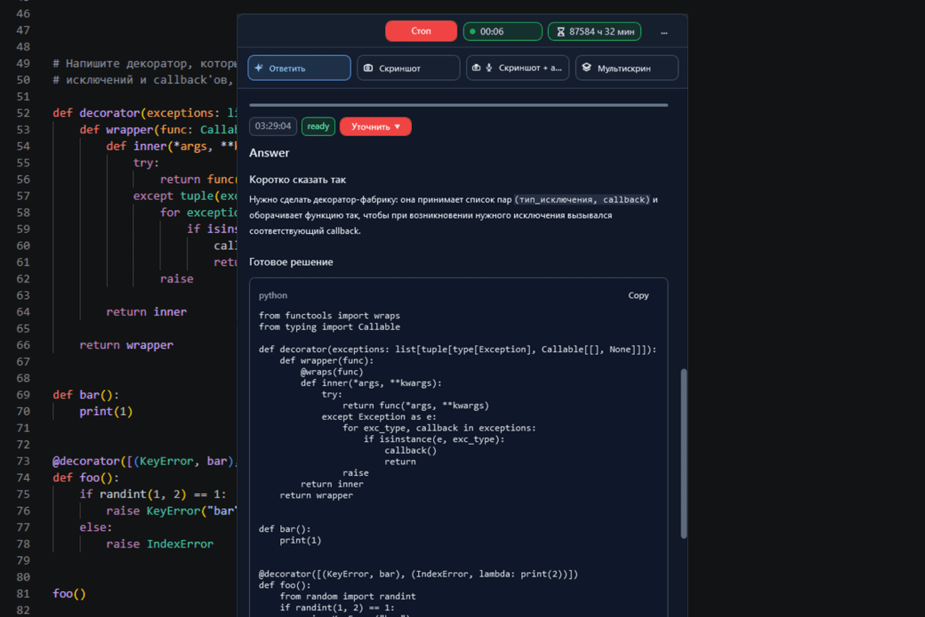Click 'def bar():' in the editor
Image resolution: width=925 pixels, height=617 pixels.
coord(86,395)
